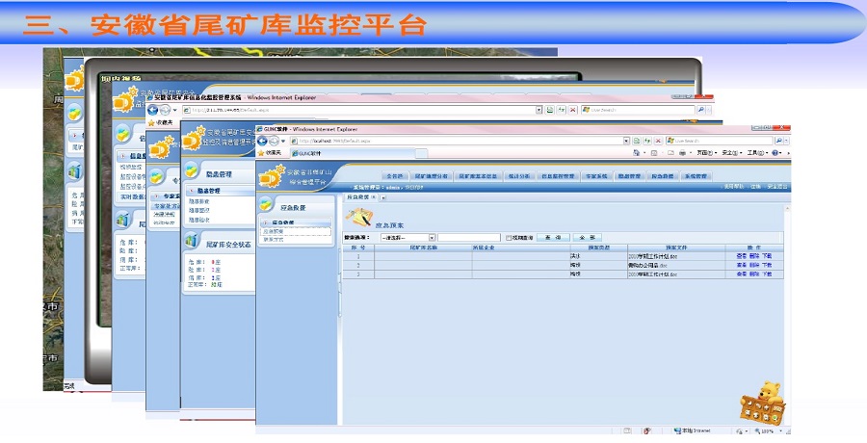Image resolution: width=867 pixels, height=443 pixels.
Task: Click the Read Mail icon in the GUNC软件 command bar
Action: coord(670,153)
